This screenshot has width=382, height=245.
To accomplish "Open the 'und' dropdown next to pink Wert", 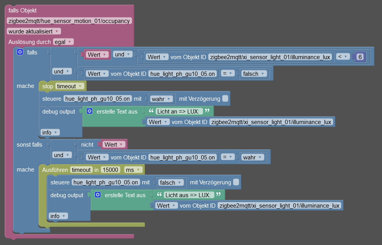I will pos(122,54).
